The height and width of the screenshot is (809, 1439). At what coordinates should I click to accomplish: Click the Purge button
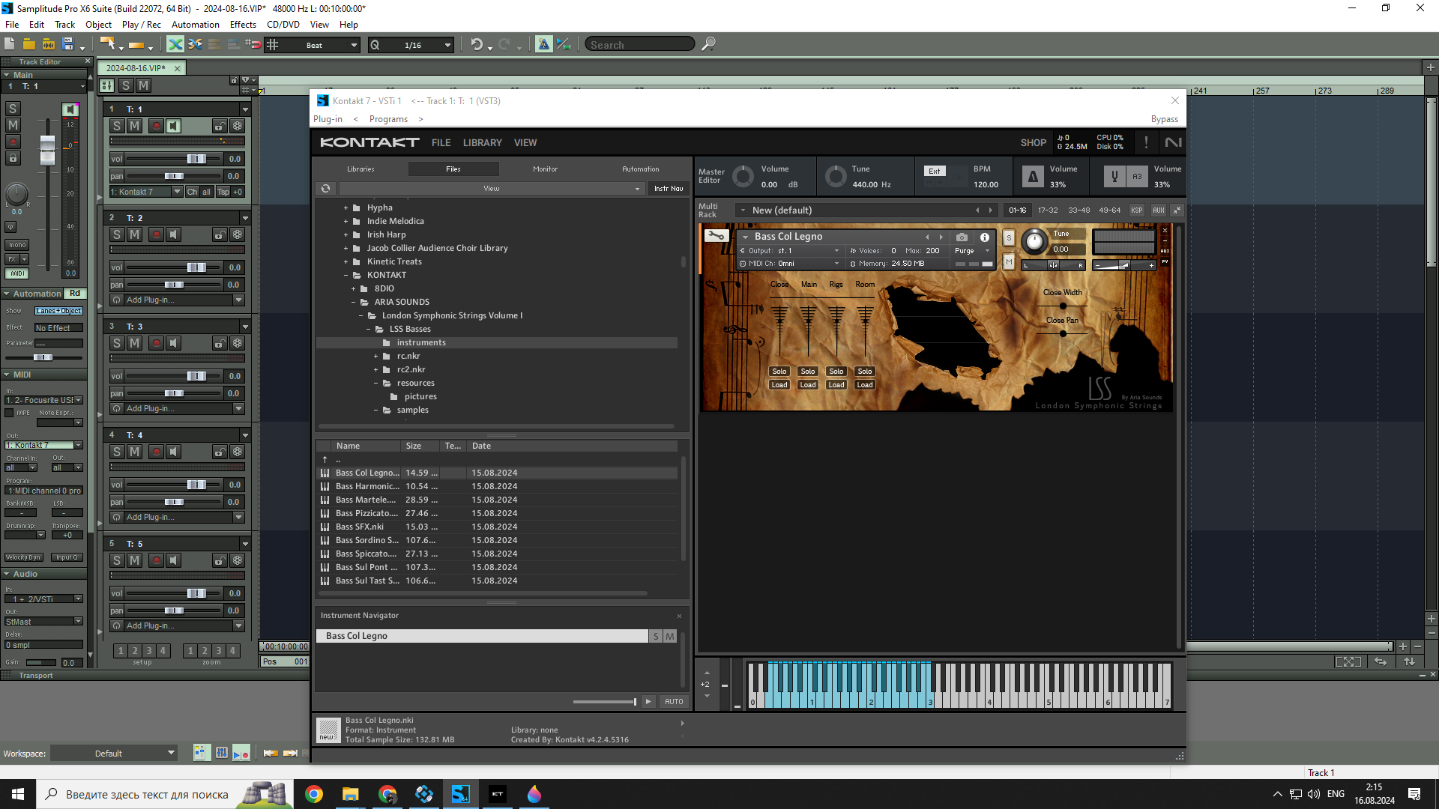click(x=965, y=251)
